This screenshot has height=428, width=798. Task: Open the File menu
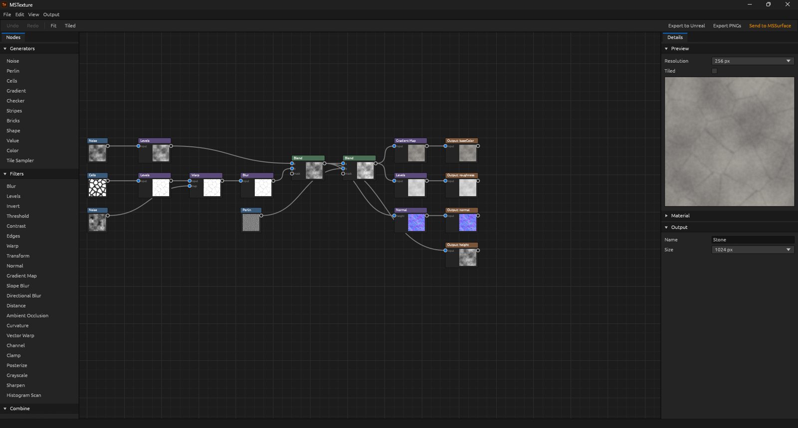pos(7,14)
